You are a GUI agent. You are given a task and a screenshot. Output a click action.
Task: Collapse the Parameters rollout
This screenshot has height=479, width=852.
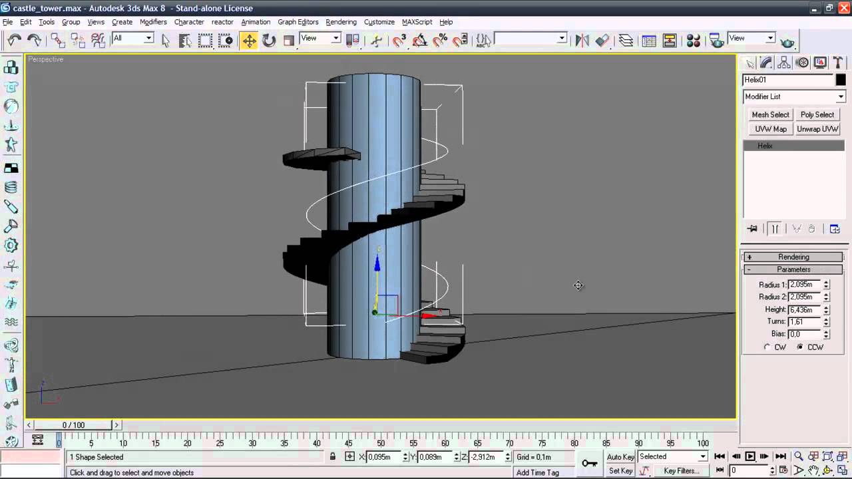pyautogui.click(x=793, y=269)
